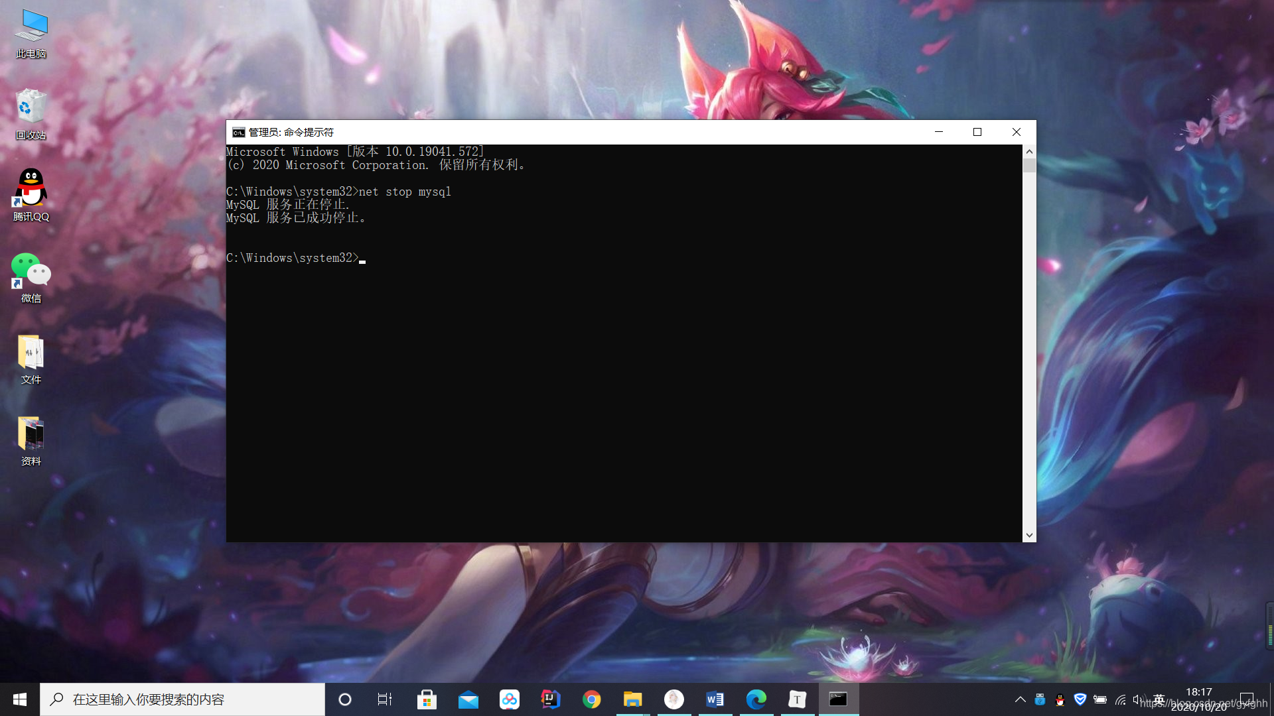This screenshot has height=716, width=1274.
Task: Open Wi-Fi network tray icon
Action: click(x=1121, y=699)
